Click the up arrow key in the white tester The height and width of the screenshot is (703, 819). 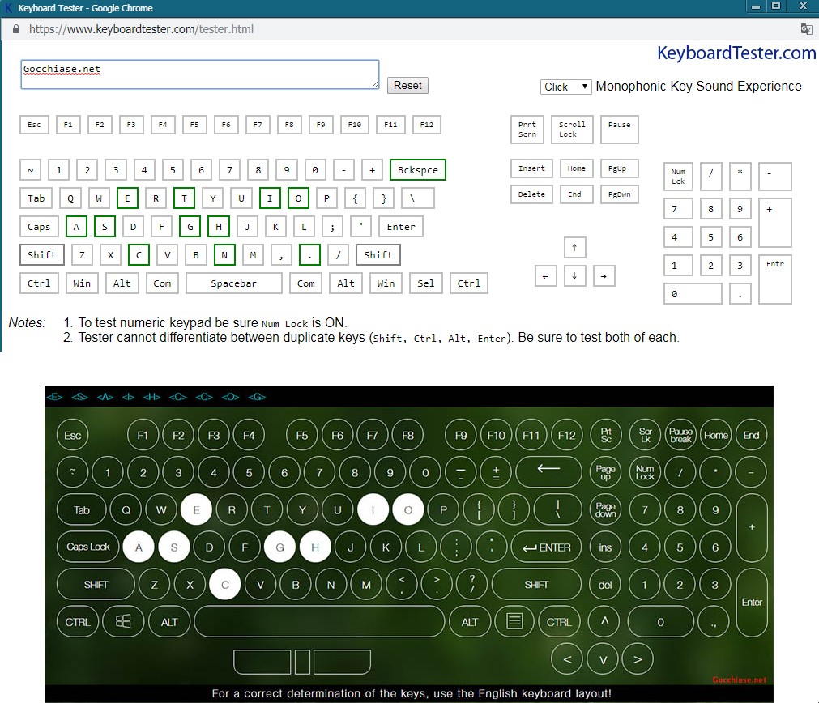pos(574,247)
